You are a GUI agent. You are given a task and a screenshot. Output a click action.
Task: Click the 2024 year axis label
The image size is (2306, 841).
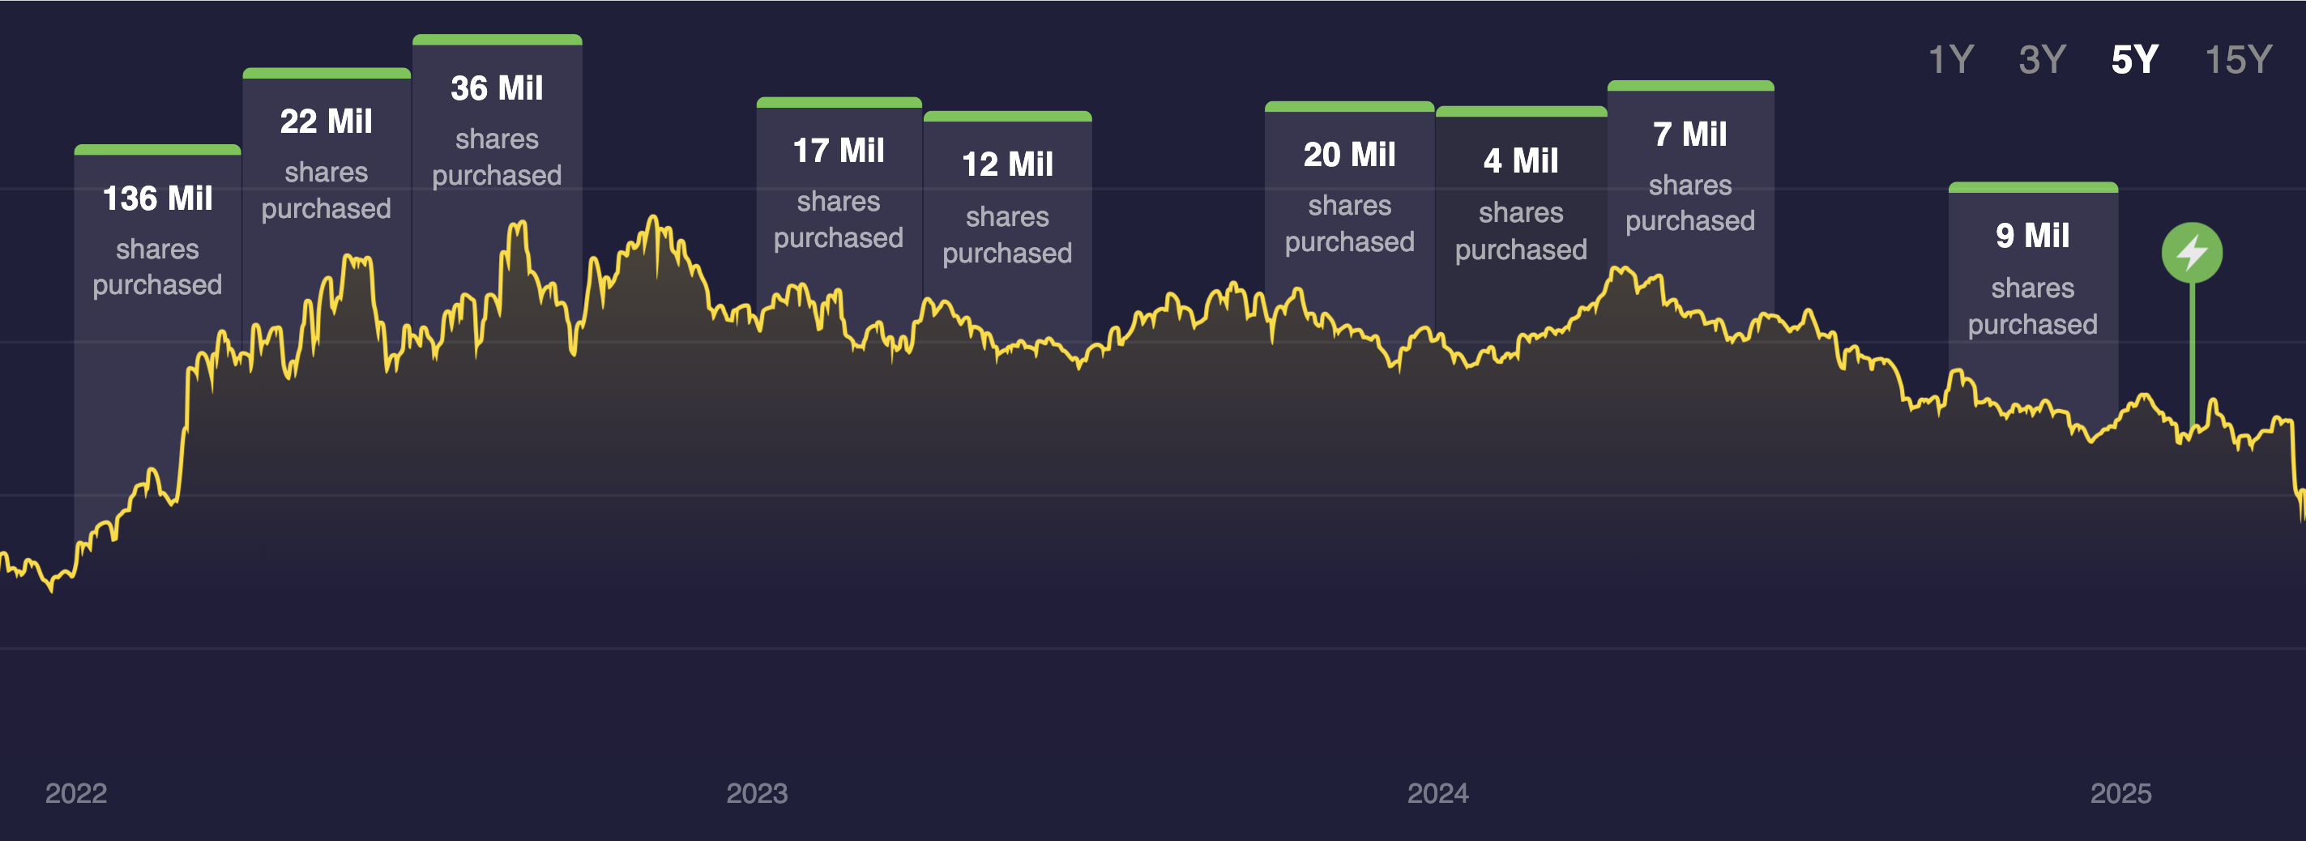pyautogui.click(x=1437, y=792)
